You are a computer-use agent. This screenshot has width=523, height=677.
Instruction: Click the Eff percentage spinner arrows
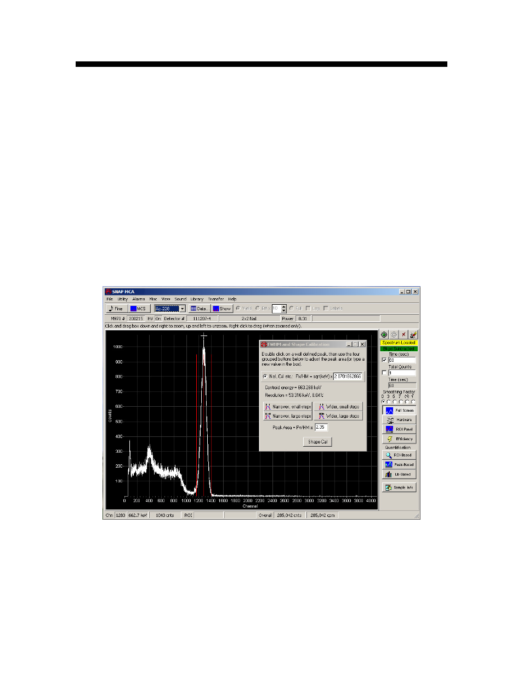[x=283, y=309]
